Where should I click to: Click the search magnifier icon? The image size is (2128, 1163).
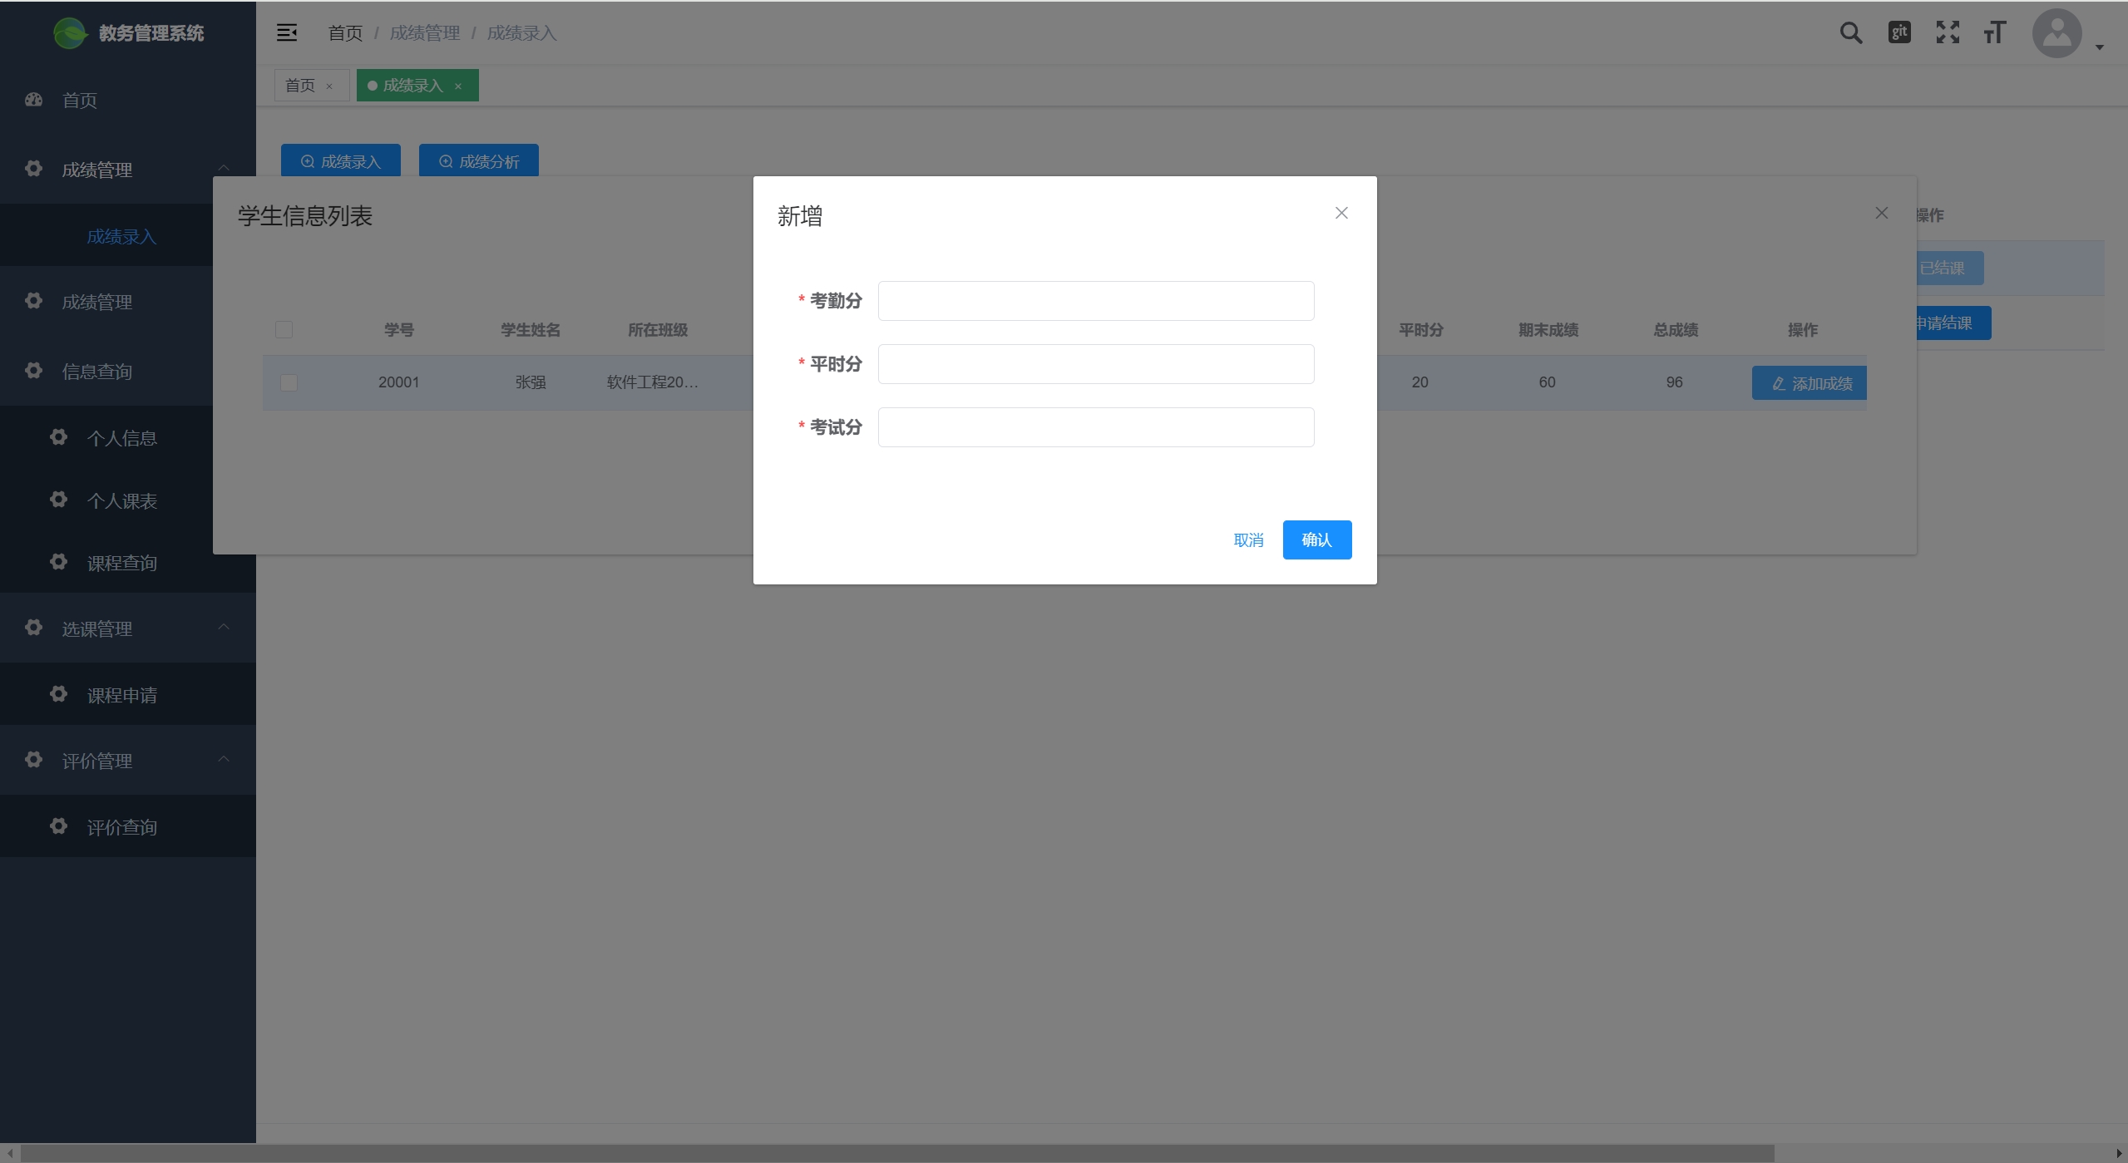pyautogui.click(x=1850, y=33)
